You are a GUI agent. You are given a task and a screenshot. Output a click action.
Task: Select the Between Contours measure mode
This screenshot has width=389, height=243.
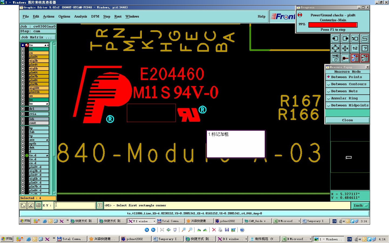click(347, 84)
